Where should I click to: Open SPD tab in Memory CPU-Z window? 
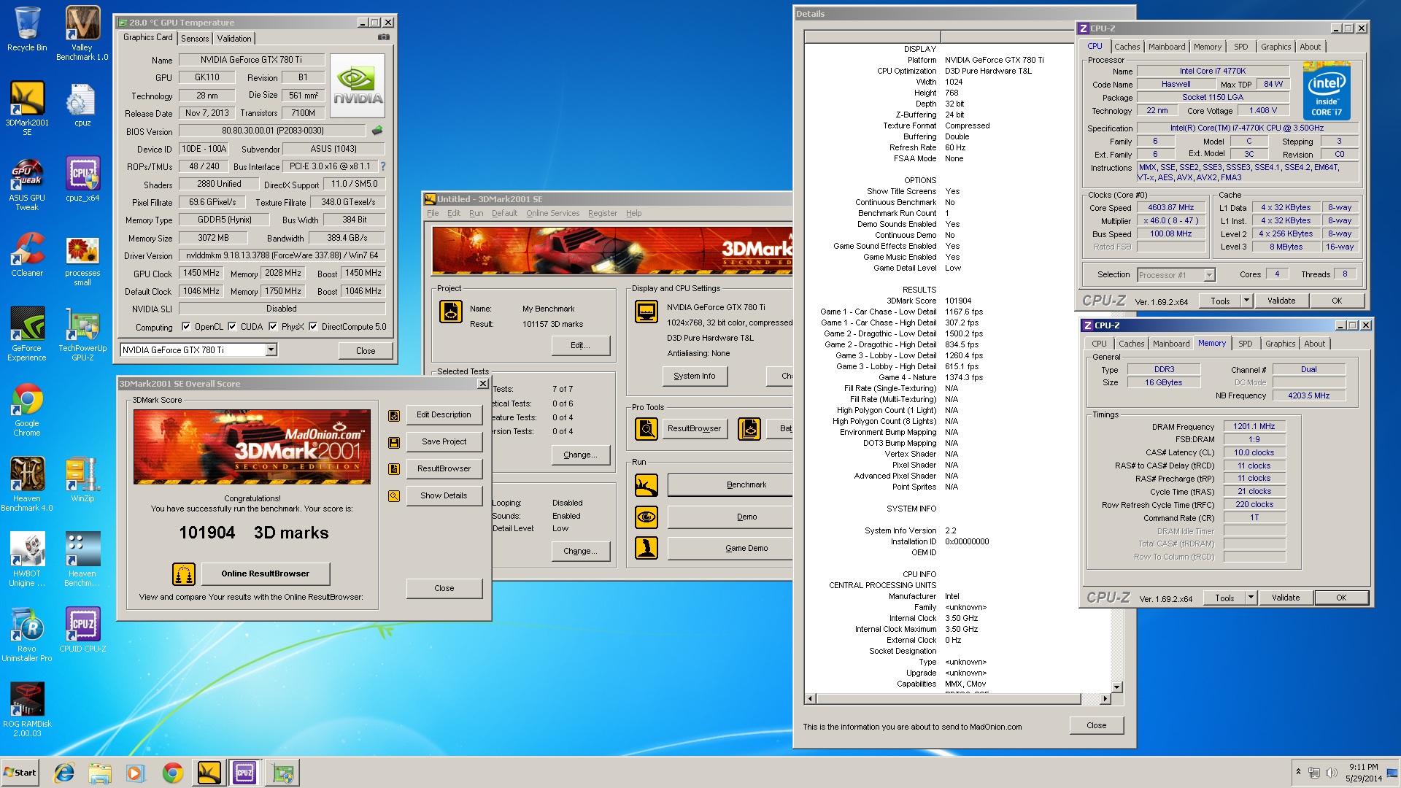click(x=1246, y=344)
